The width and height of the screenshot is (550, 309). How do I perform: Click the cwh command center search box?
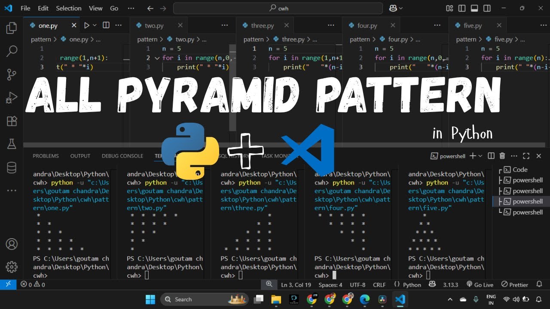278,8
